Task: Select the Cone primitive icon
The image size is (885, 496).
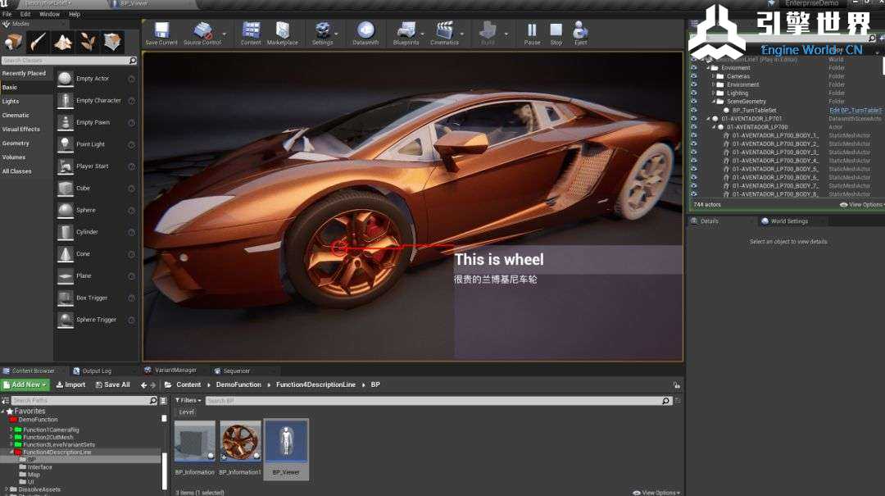Action: coord(66,254)
